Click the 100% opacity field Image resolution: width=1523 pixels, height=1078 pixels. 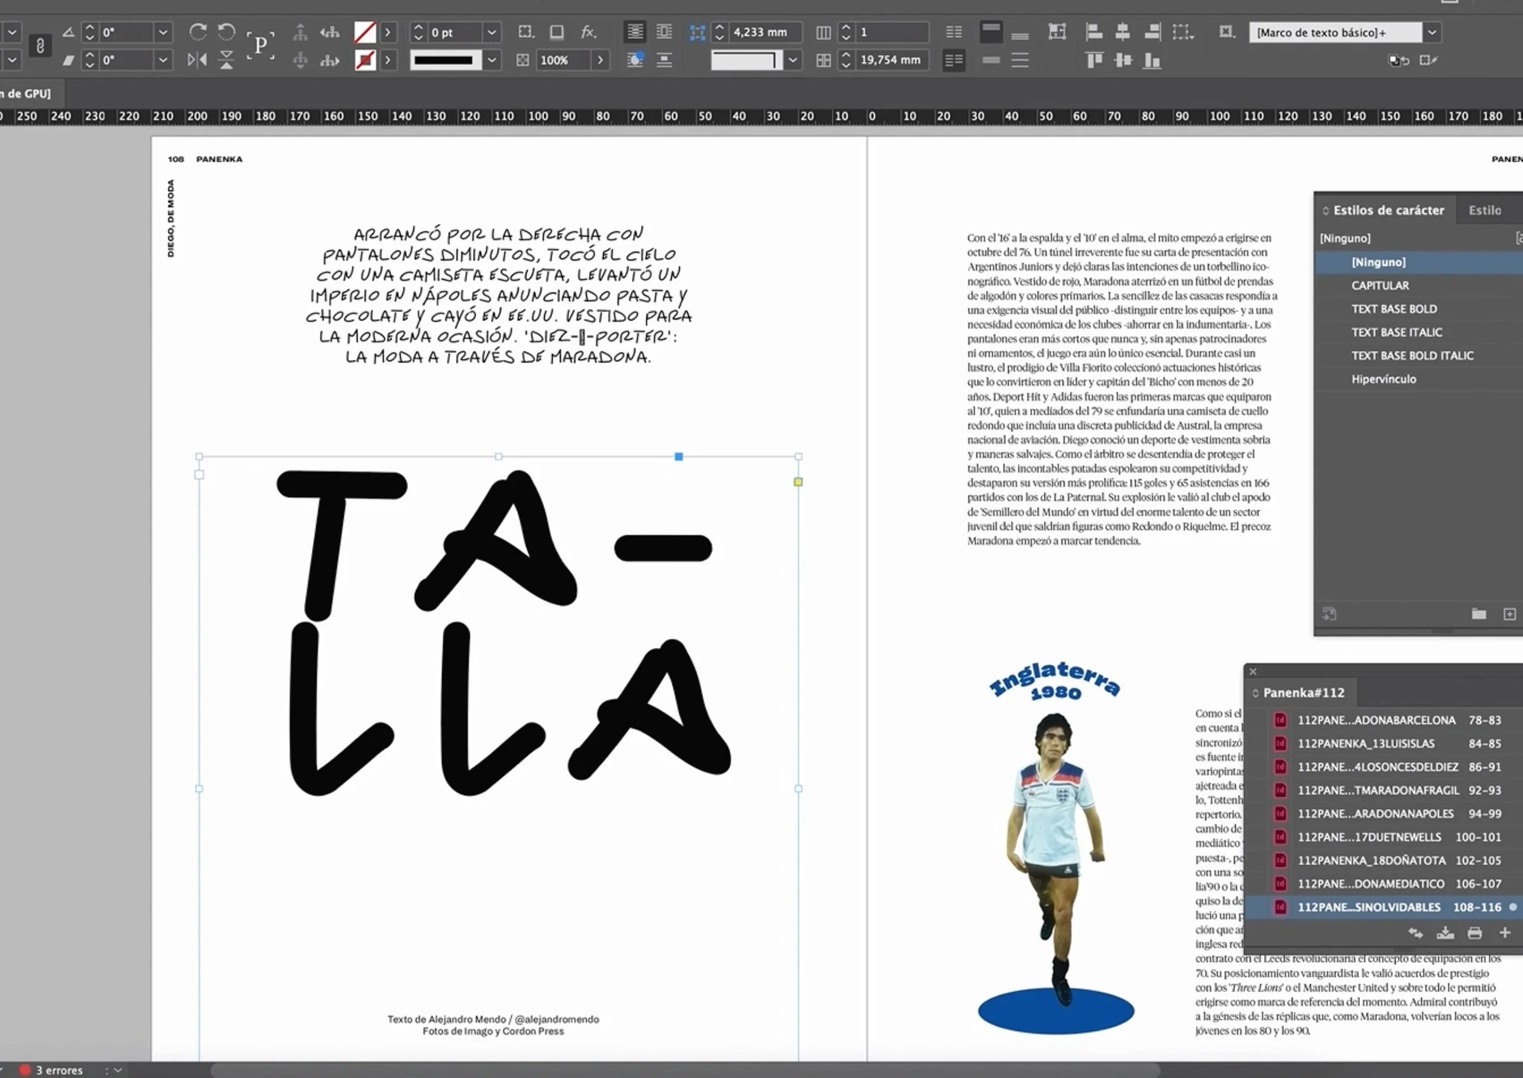click(x=564, y=60)
